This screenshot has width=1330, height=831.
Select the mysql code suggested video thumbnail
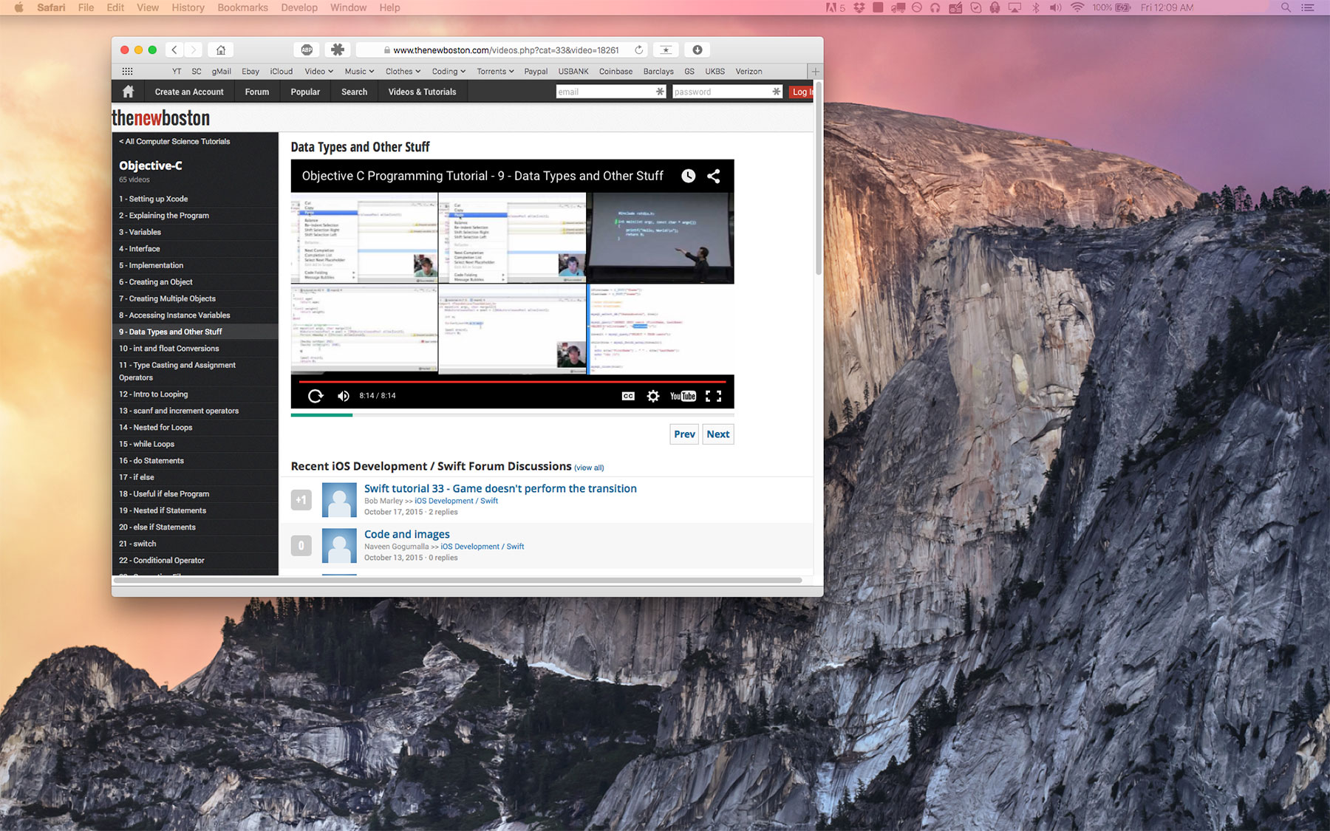(x=661, y=329)
